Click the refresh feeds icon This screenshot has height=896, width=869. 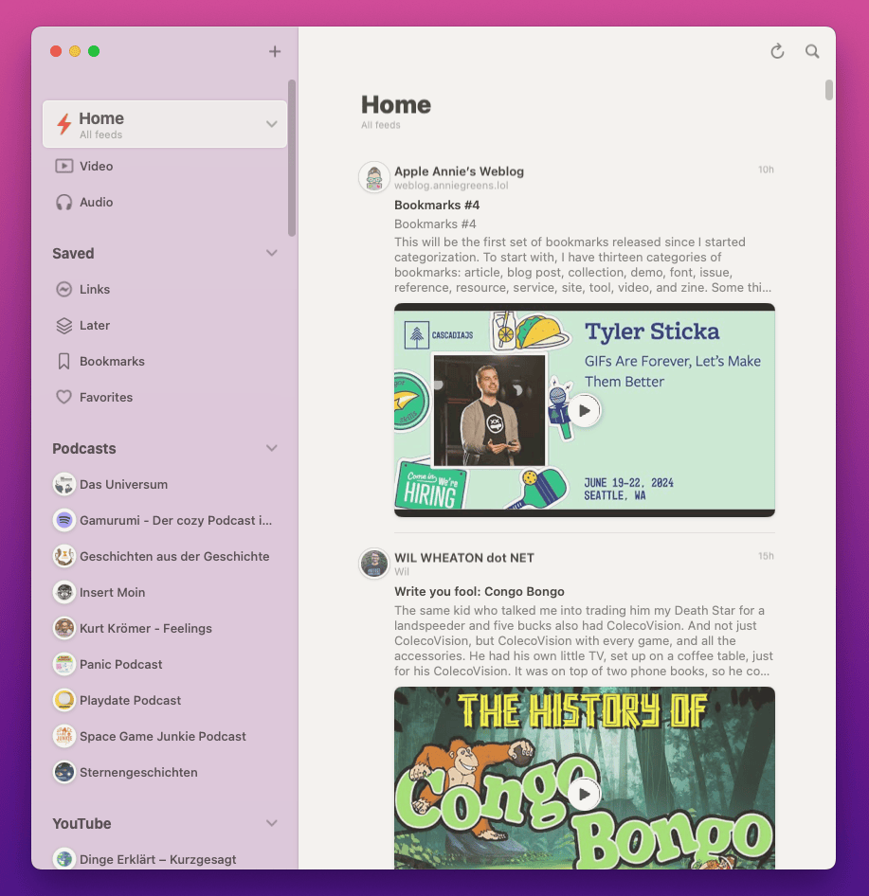[777, 51]
